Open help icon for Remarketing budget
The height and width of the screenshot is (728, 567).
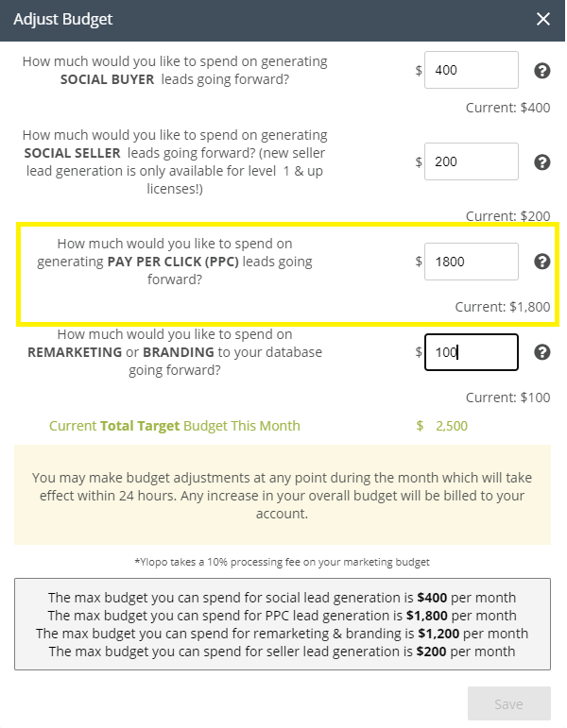click(542, 352)
